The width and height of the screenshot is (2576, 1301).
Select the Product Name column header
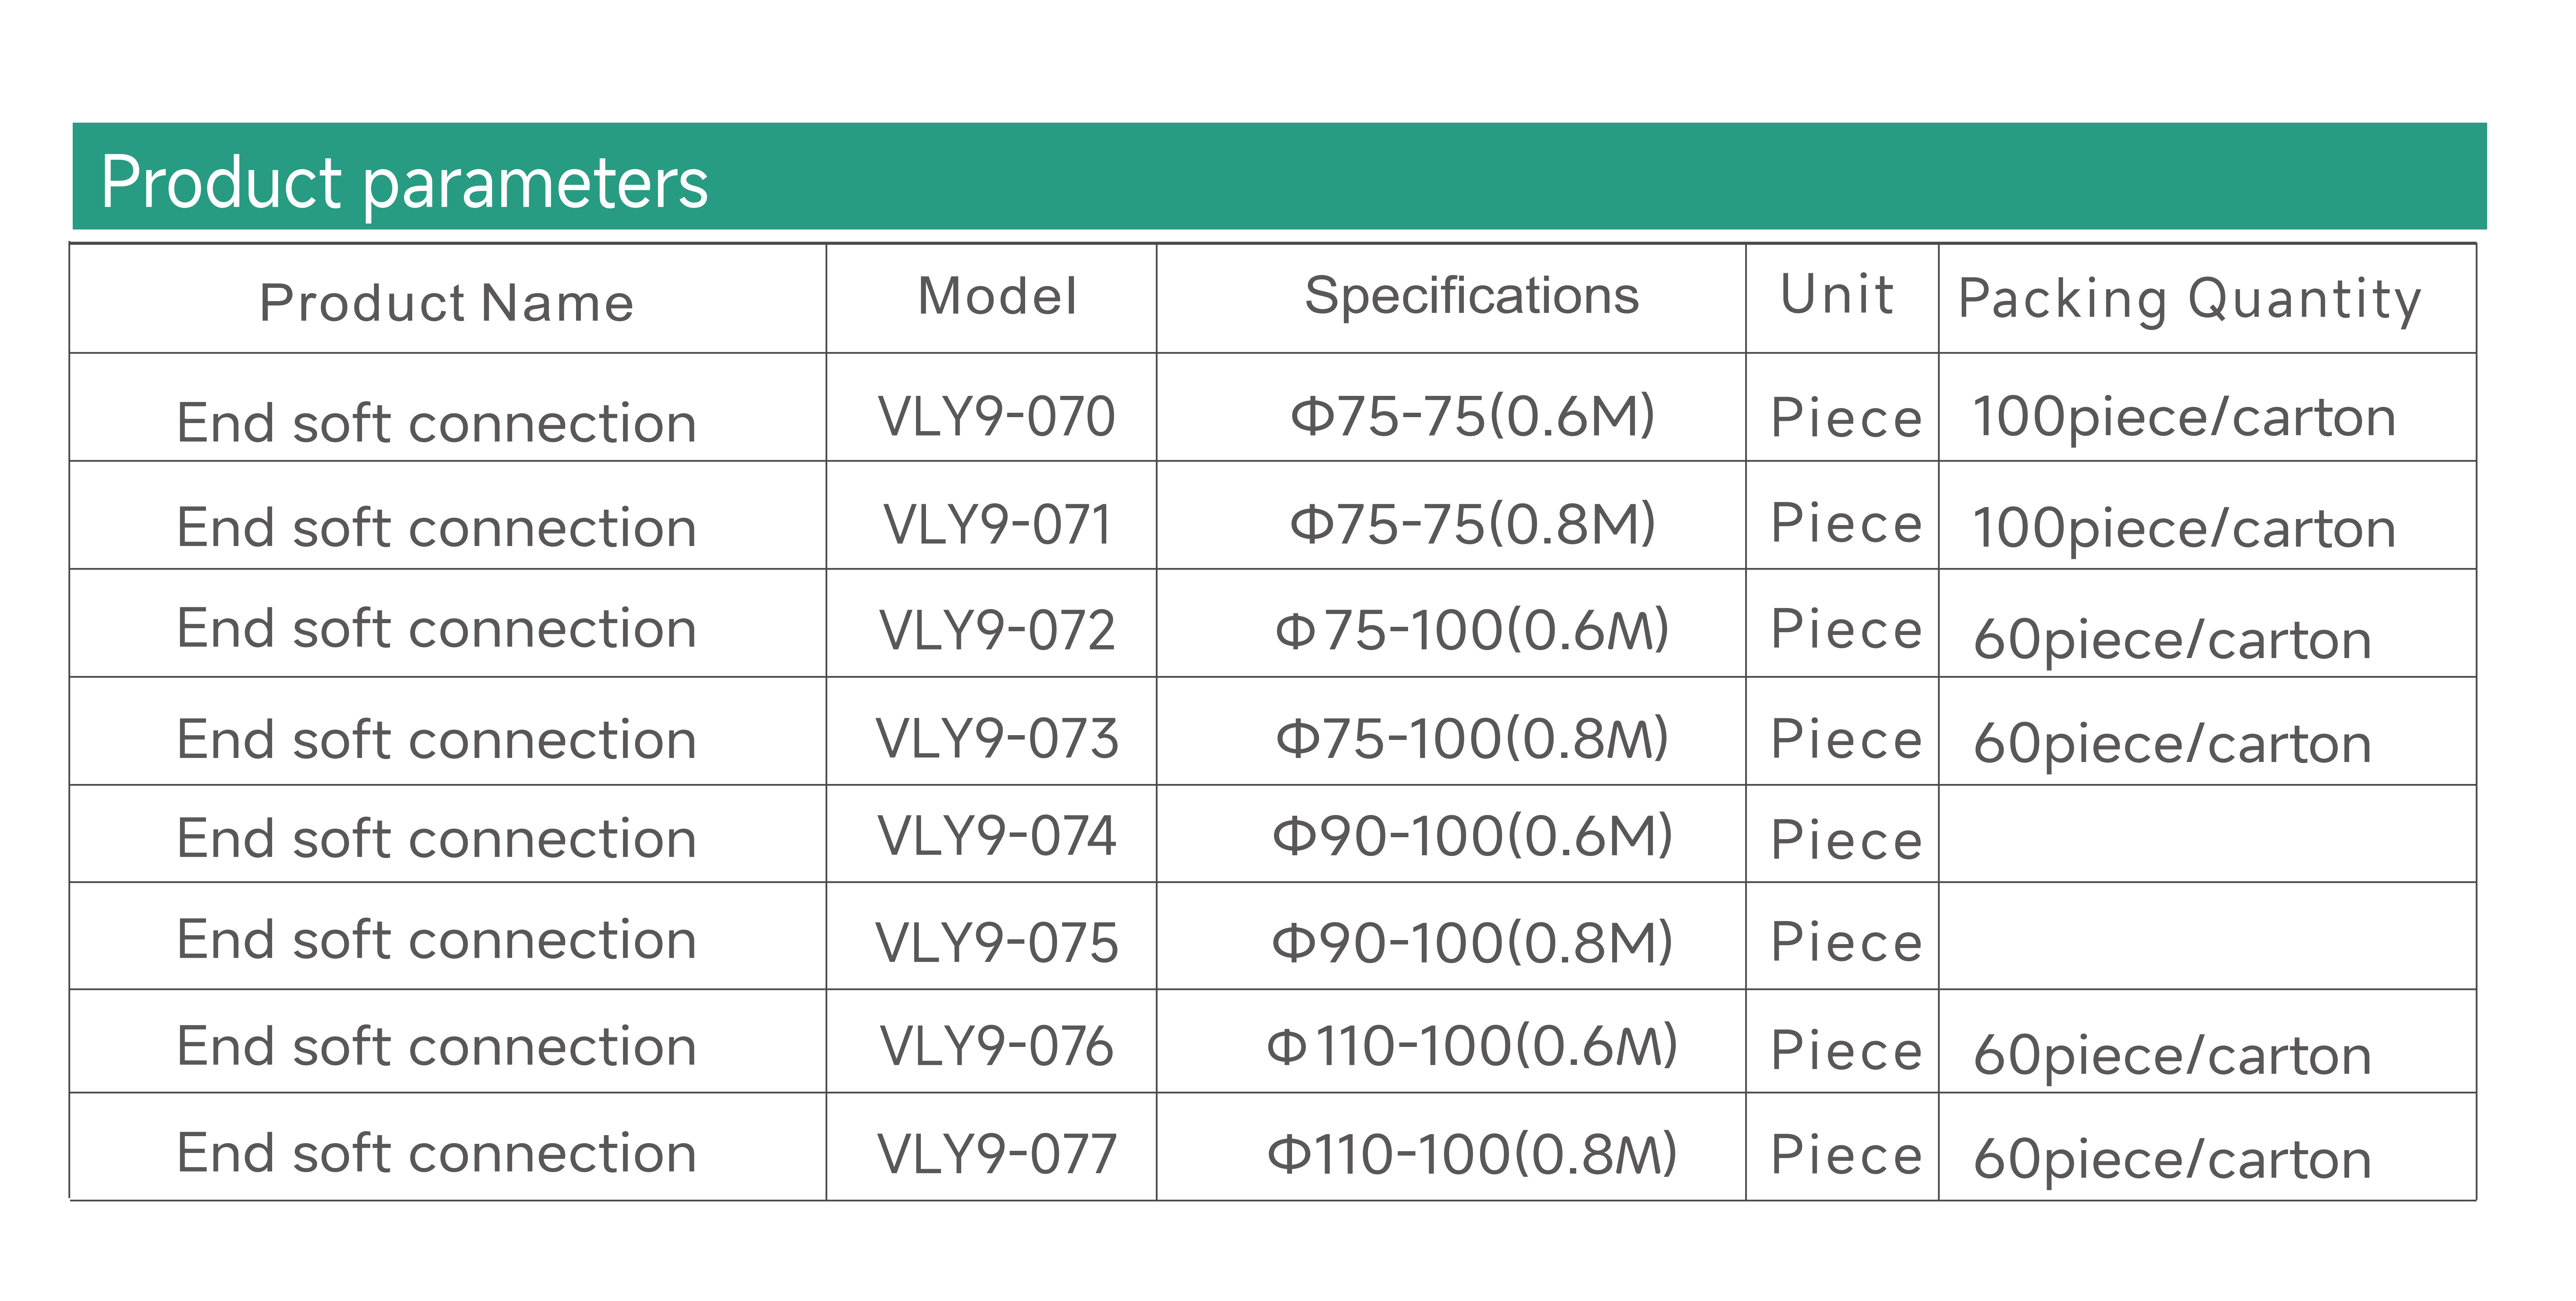click(x=446, y=302)
